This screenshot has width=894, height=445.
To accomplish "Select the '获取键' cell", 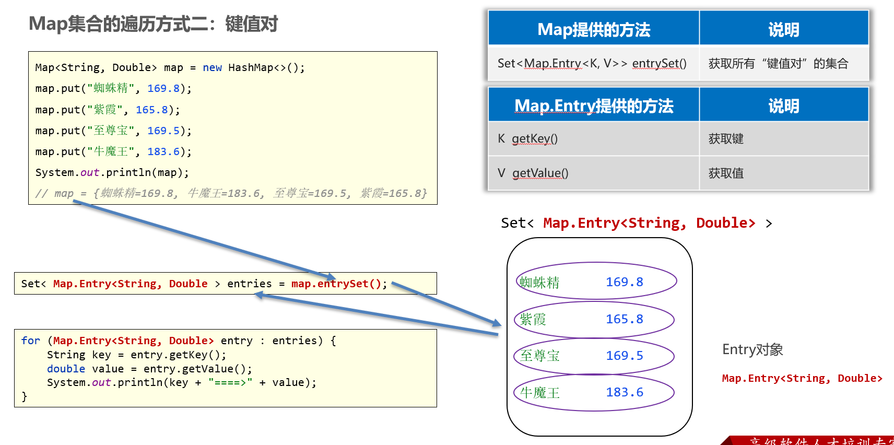I will pyautogui.click(x=784, y=138).
